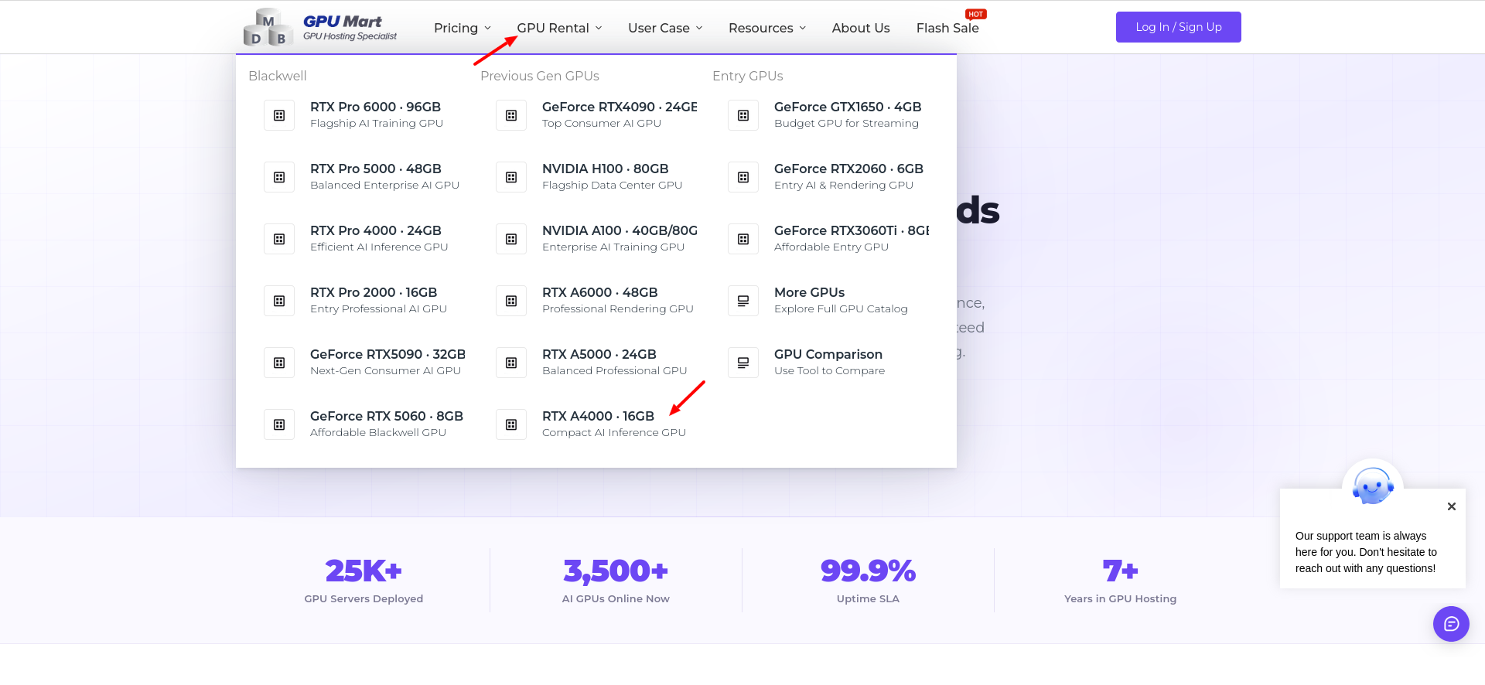Open the About Us page

tap(861, 28)
